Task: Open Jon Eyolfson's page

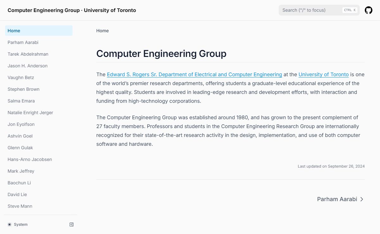Action: pos(39,124)
